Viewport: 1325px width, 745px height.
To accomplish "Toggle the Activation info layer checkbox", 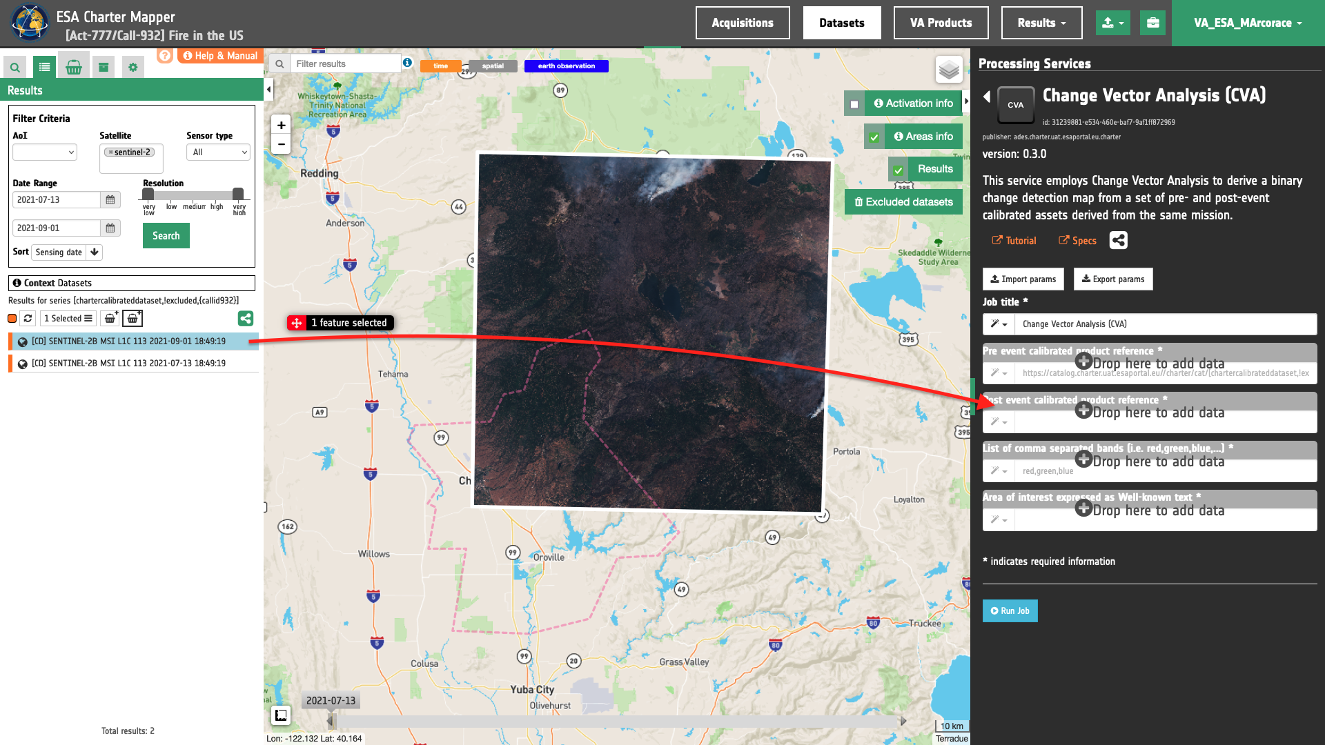I will pyautogui.click(x=854, y=104).
